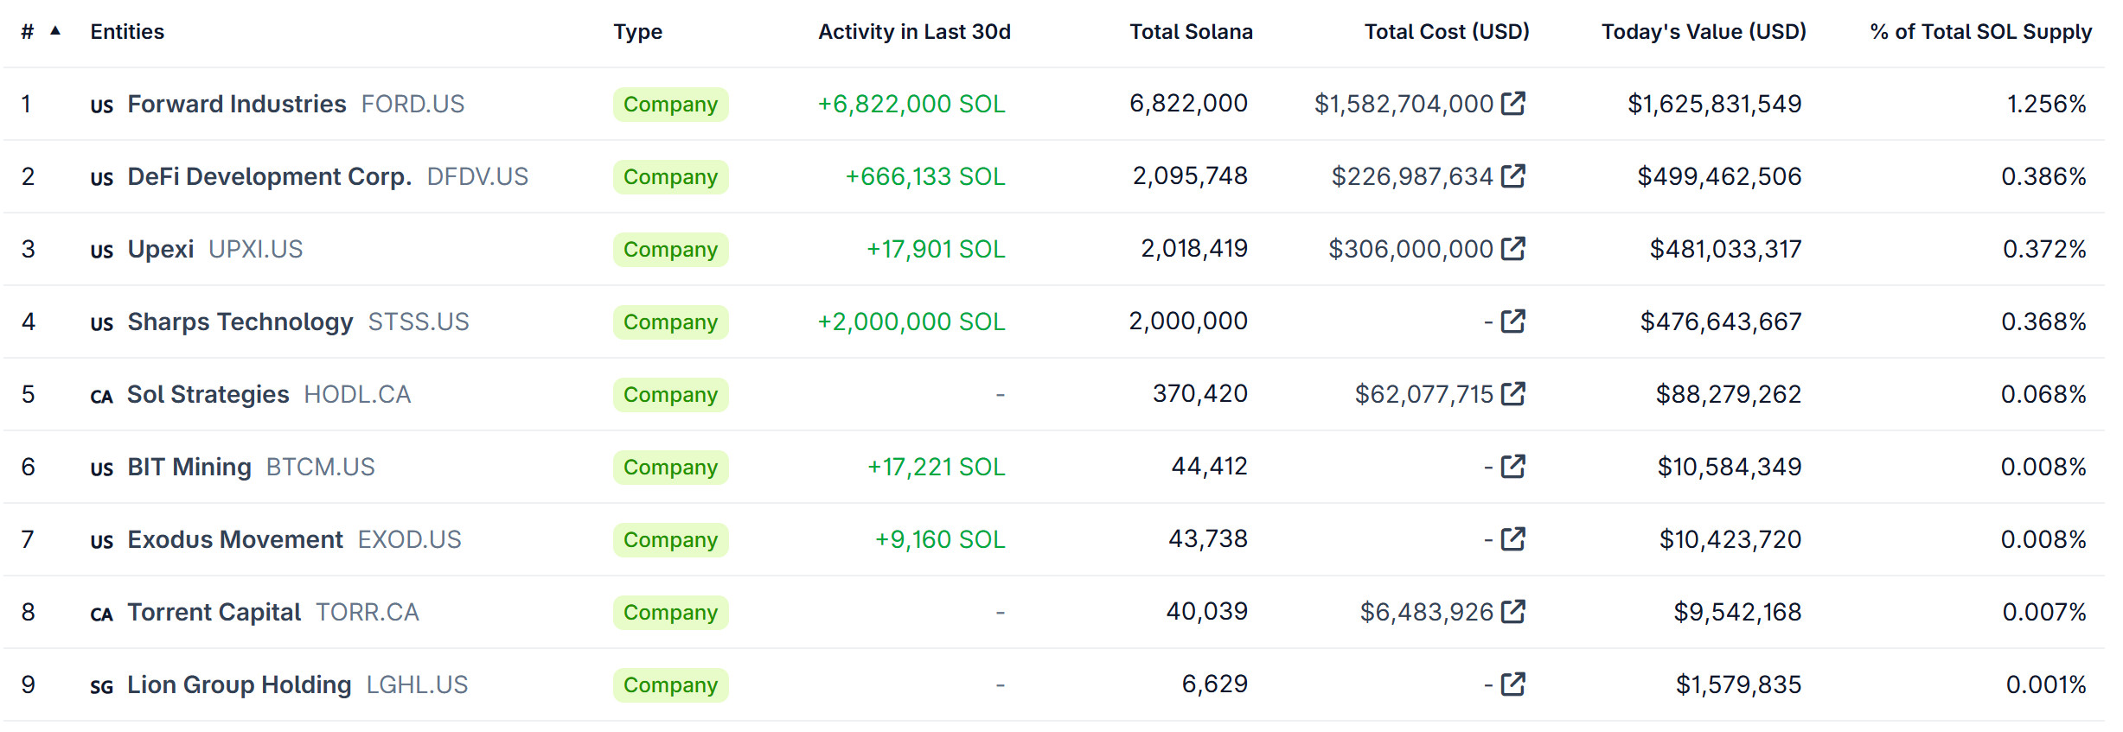
Task: Sort by % of Total SOL Supply
Action: pos(1980,32)
